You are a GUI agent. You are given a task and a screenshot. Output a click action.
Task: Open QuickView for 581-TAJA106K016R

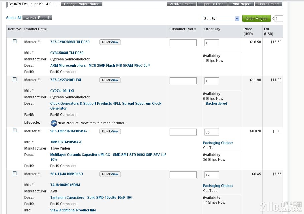tap(110, 174)
